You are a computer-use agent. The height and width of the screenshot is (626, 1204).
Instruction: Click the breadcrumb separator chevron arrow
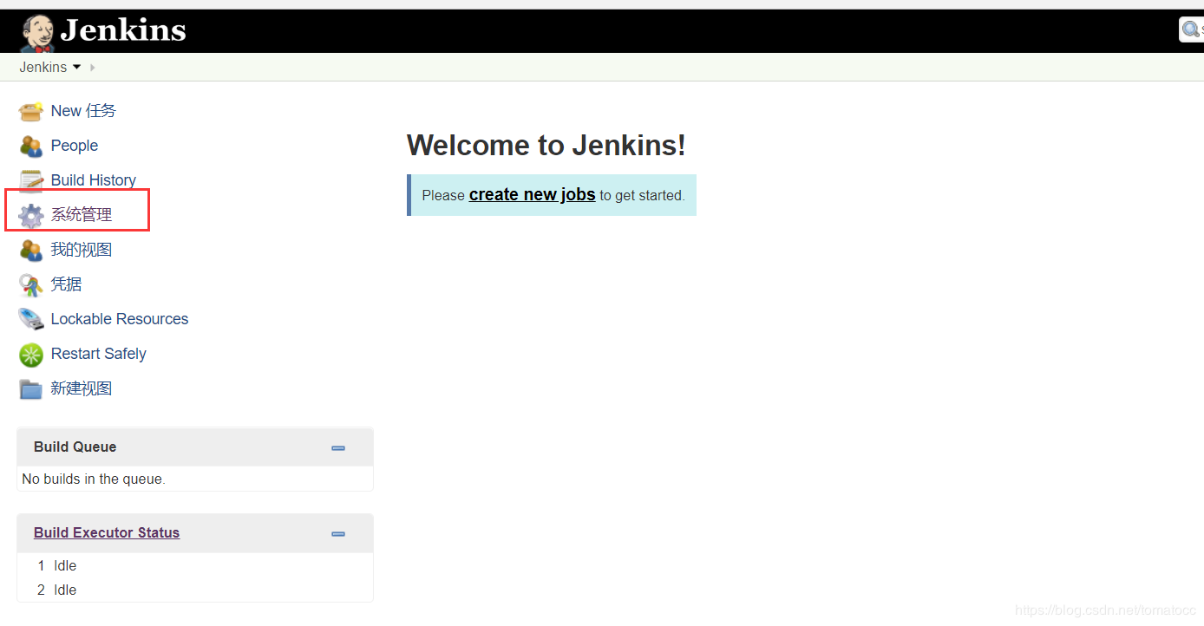click(93, 67)
